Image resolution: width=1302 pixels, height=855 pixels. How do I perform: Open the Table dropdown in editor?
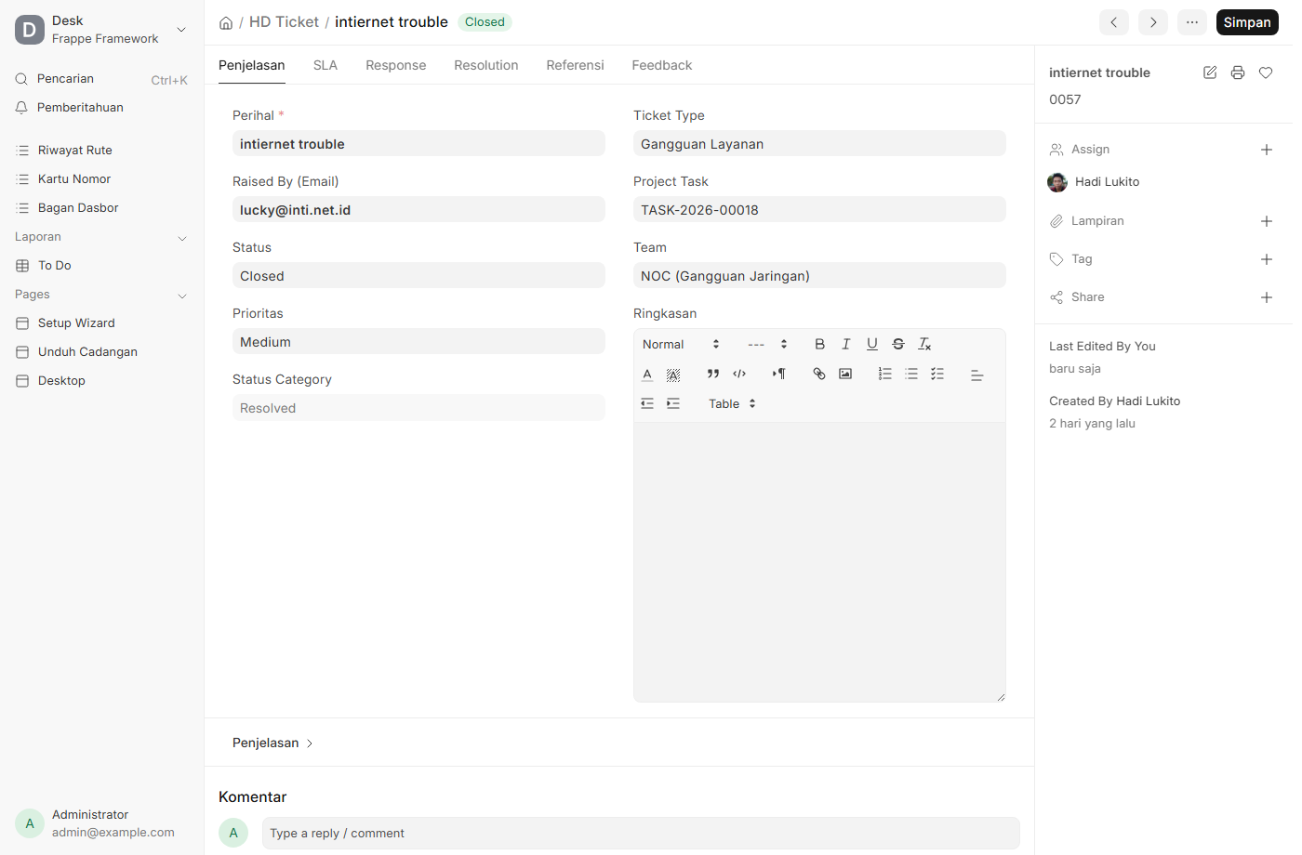tap(732, 403)
